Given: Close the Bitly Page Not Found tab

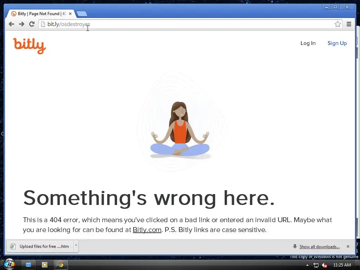Looking at the screenshot, I should click(70, 14).
